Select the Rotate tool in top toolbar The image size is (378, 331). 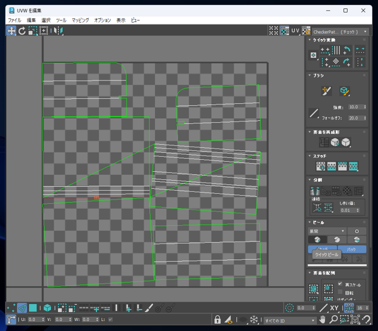22,31
